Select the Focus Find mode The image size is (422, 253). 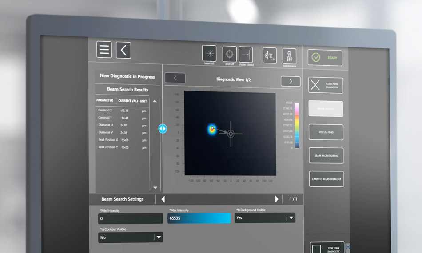click(x=326, y=132)
